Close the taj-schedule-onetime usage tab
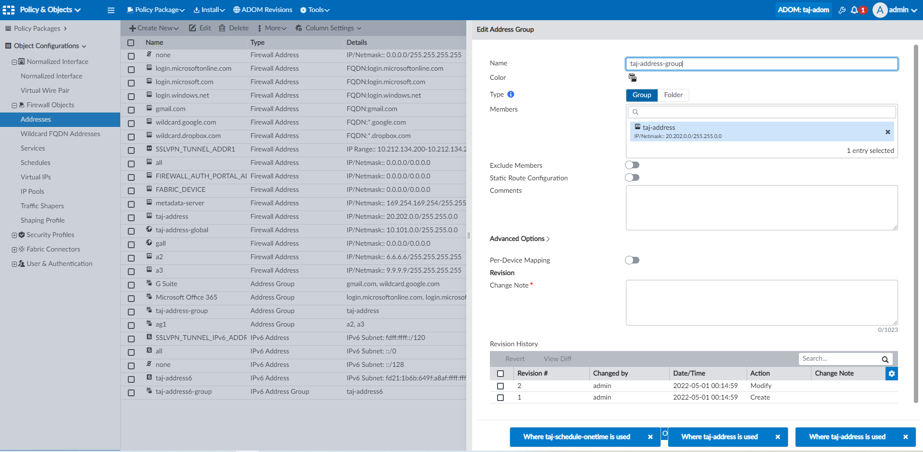The height and width of the screenshot is (452, 923). point(650,437)
